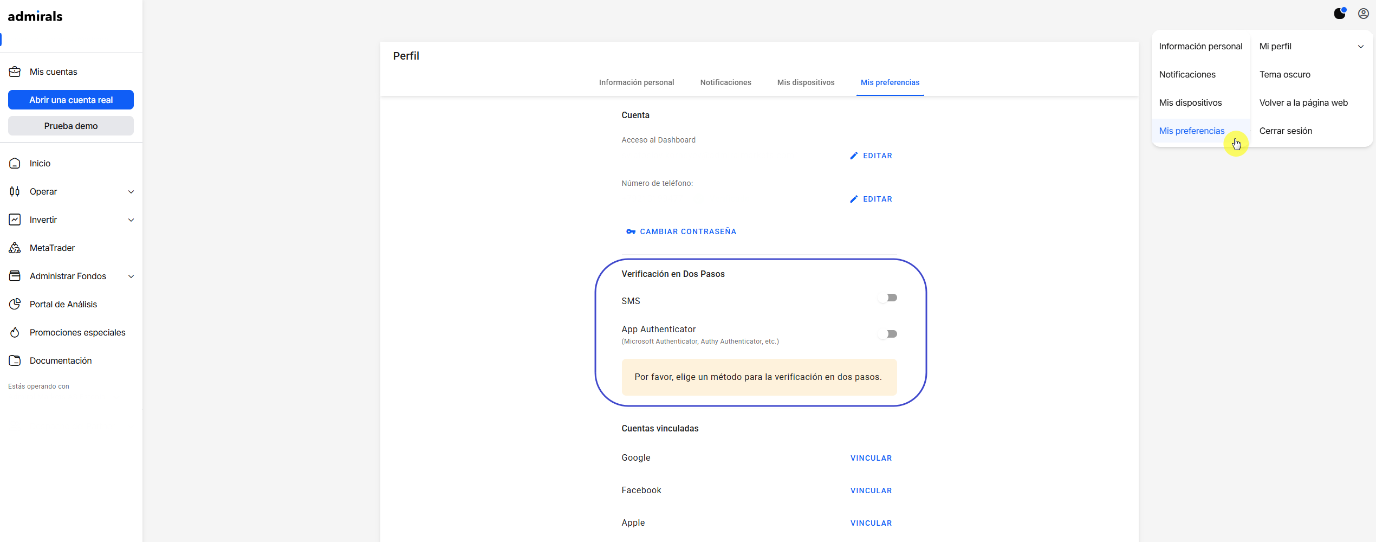Expand the Operar menu chevron

131,192
